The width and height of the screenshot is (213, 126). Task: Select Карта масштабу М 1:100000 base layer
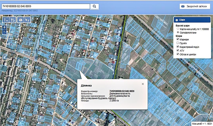pos(178,29)
